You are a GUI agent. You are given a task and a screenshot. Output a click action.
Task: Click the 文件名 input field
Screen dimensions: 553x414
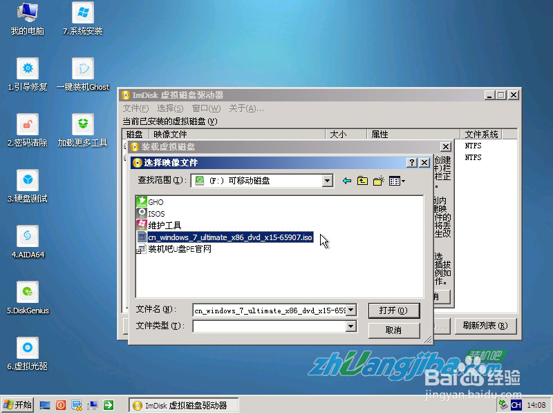[x=270, y=310]
